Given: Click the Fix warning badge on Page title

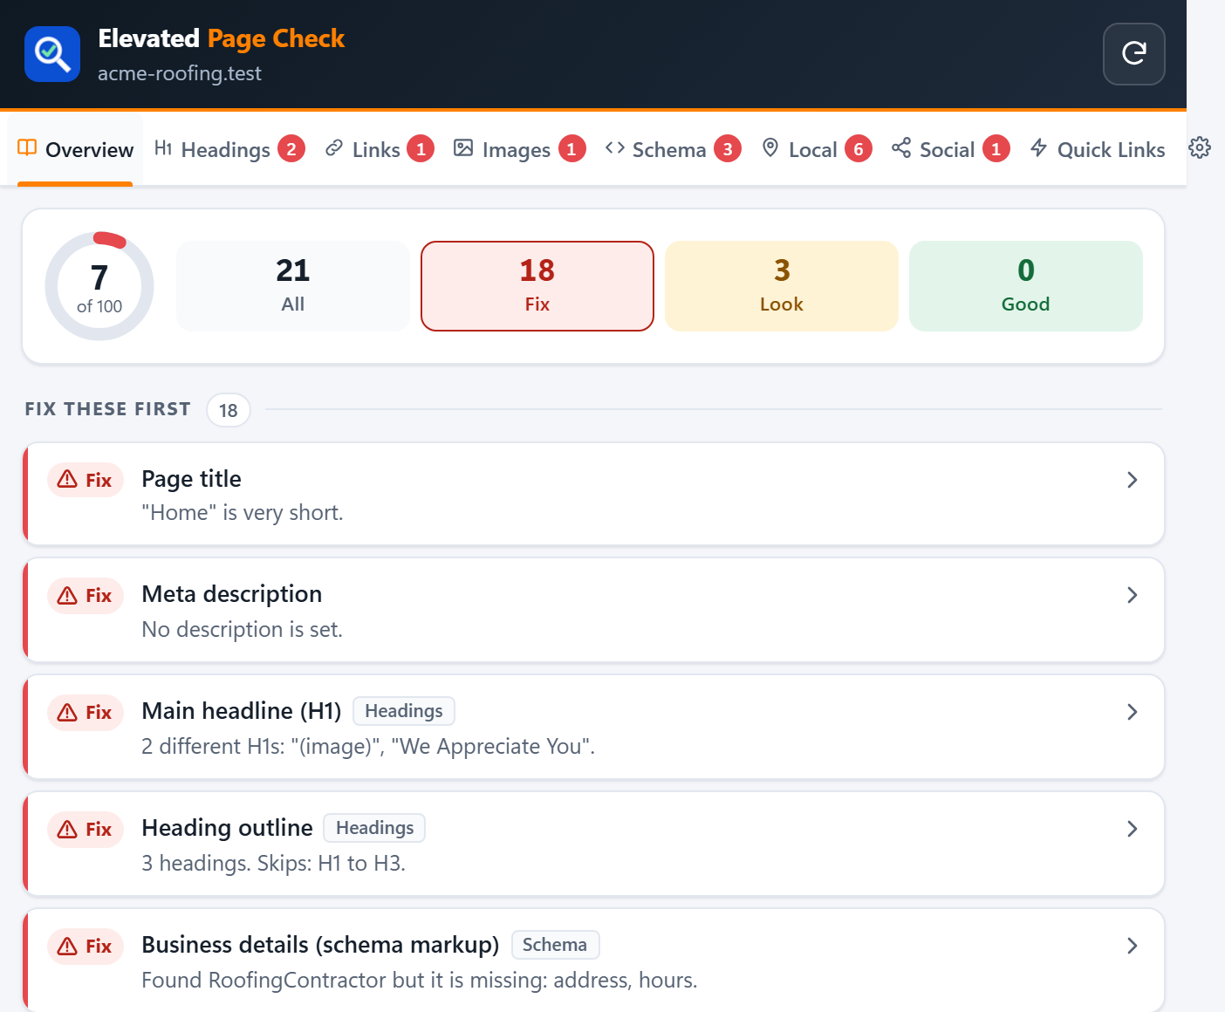Looking at the screenshot, I should click(86, 480).
